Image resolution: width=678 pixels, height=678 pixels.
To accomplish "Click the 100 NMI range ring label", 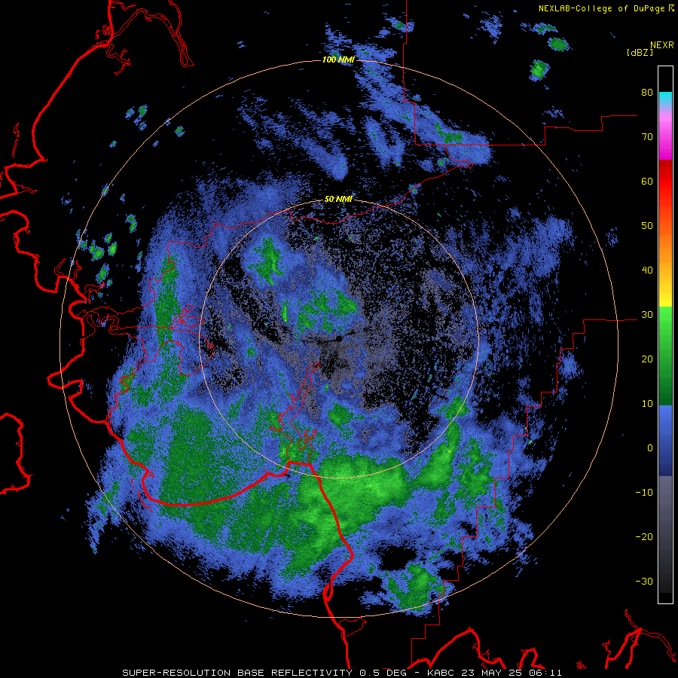I will click(338, 60).
